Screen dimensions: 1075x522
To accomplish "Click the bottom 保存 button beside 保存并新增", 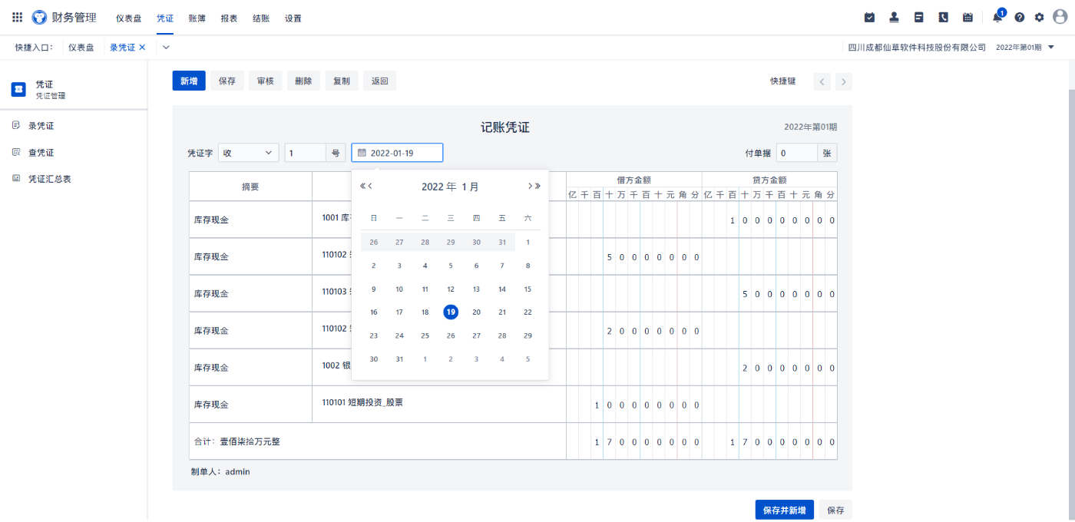I will pyautogui.click(x=835, y=510).
